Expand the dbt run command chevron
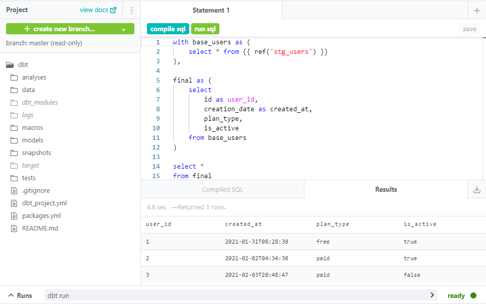This screenshot has width=486, height=304. click(x=432, y=295)
